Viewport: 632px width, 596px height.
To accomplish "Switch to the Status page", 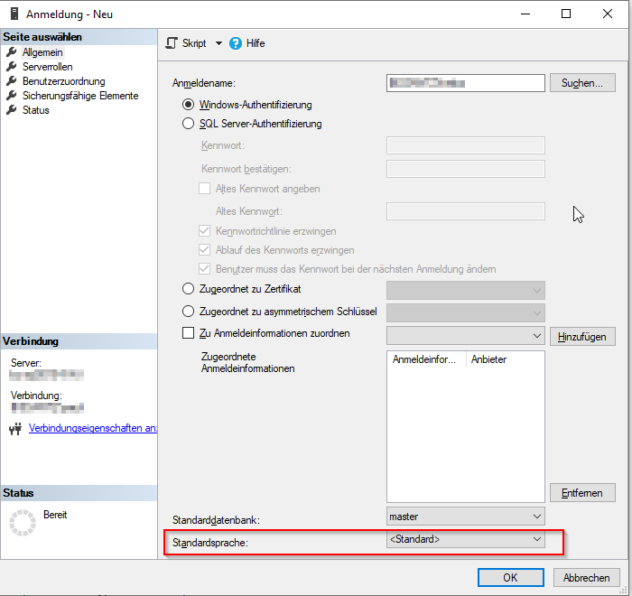I will tap(35, 110).
